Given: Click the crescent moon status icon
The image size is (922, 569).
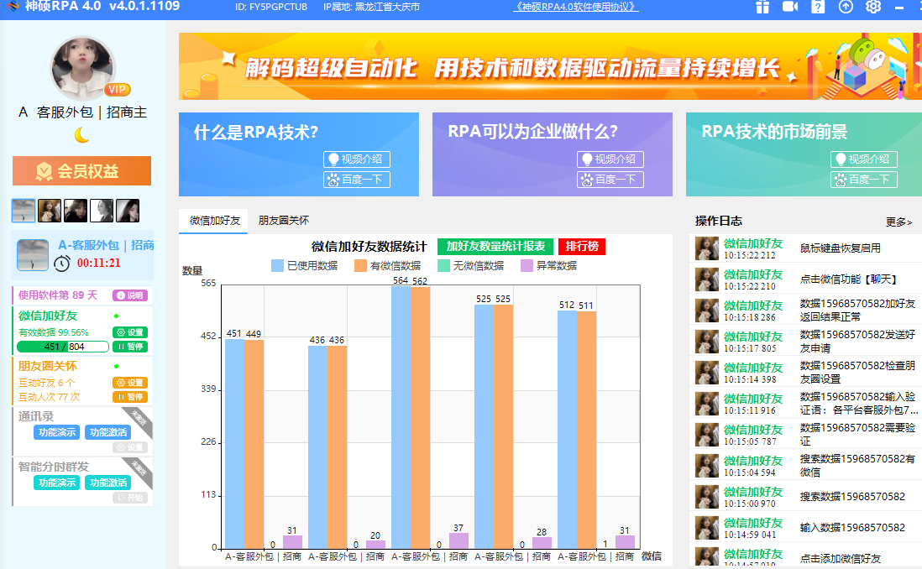Looking at the screenshot, I should coord(81,135).
